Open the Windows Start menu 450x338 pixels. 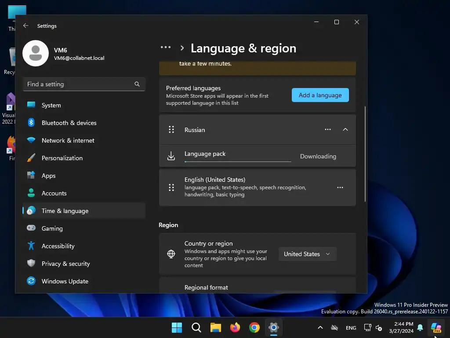177,327
